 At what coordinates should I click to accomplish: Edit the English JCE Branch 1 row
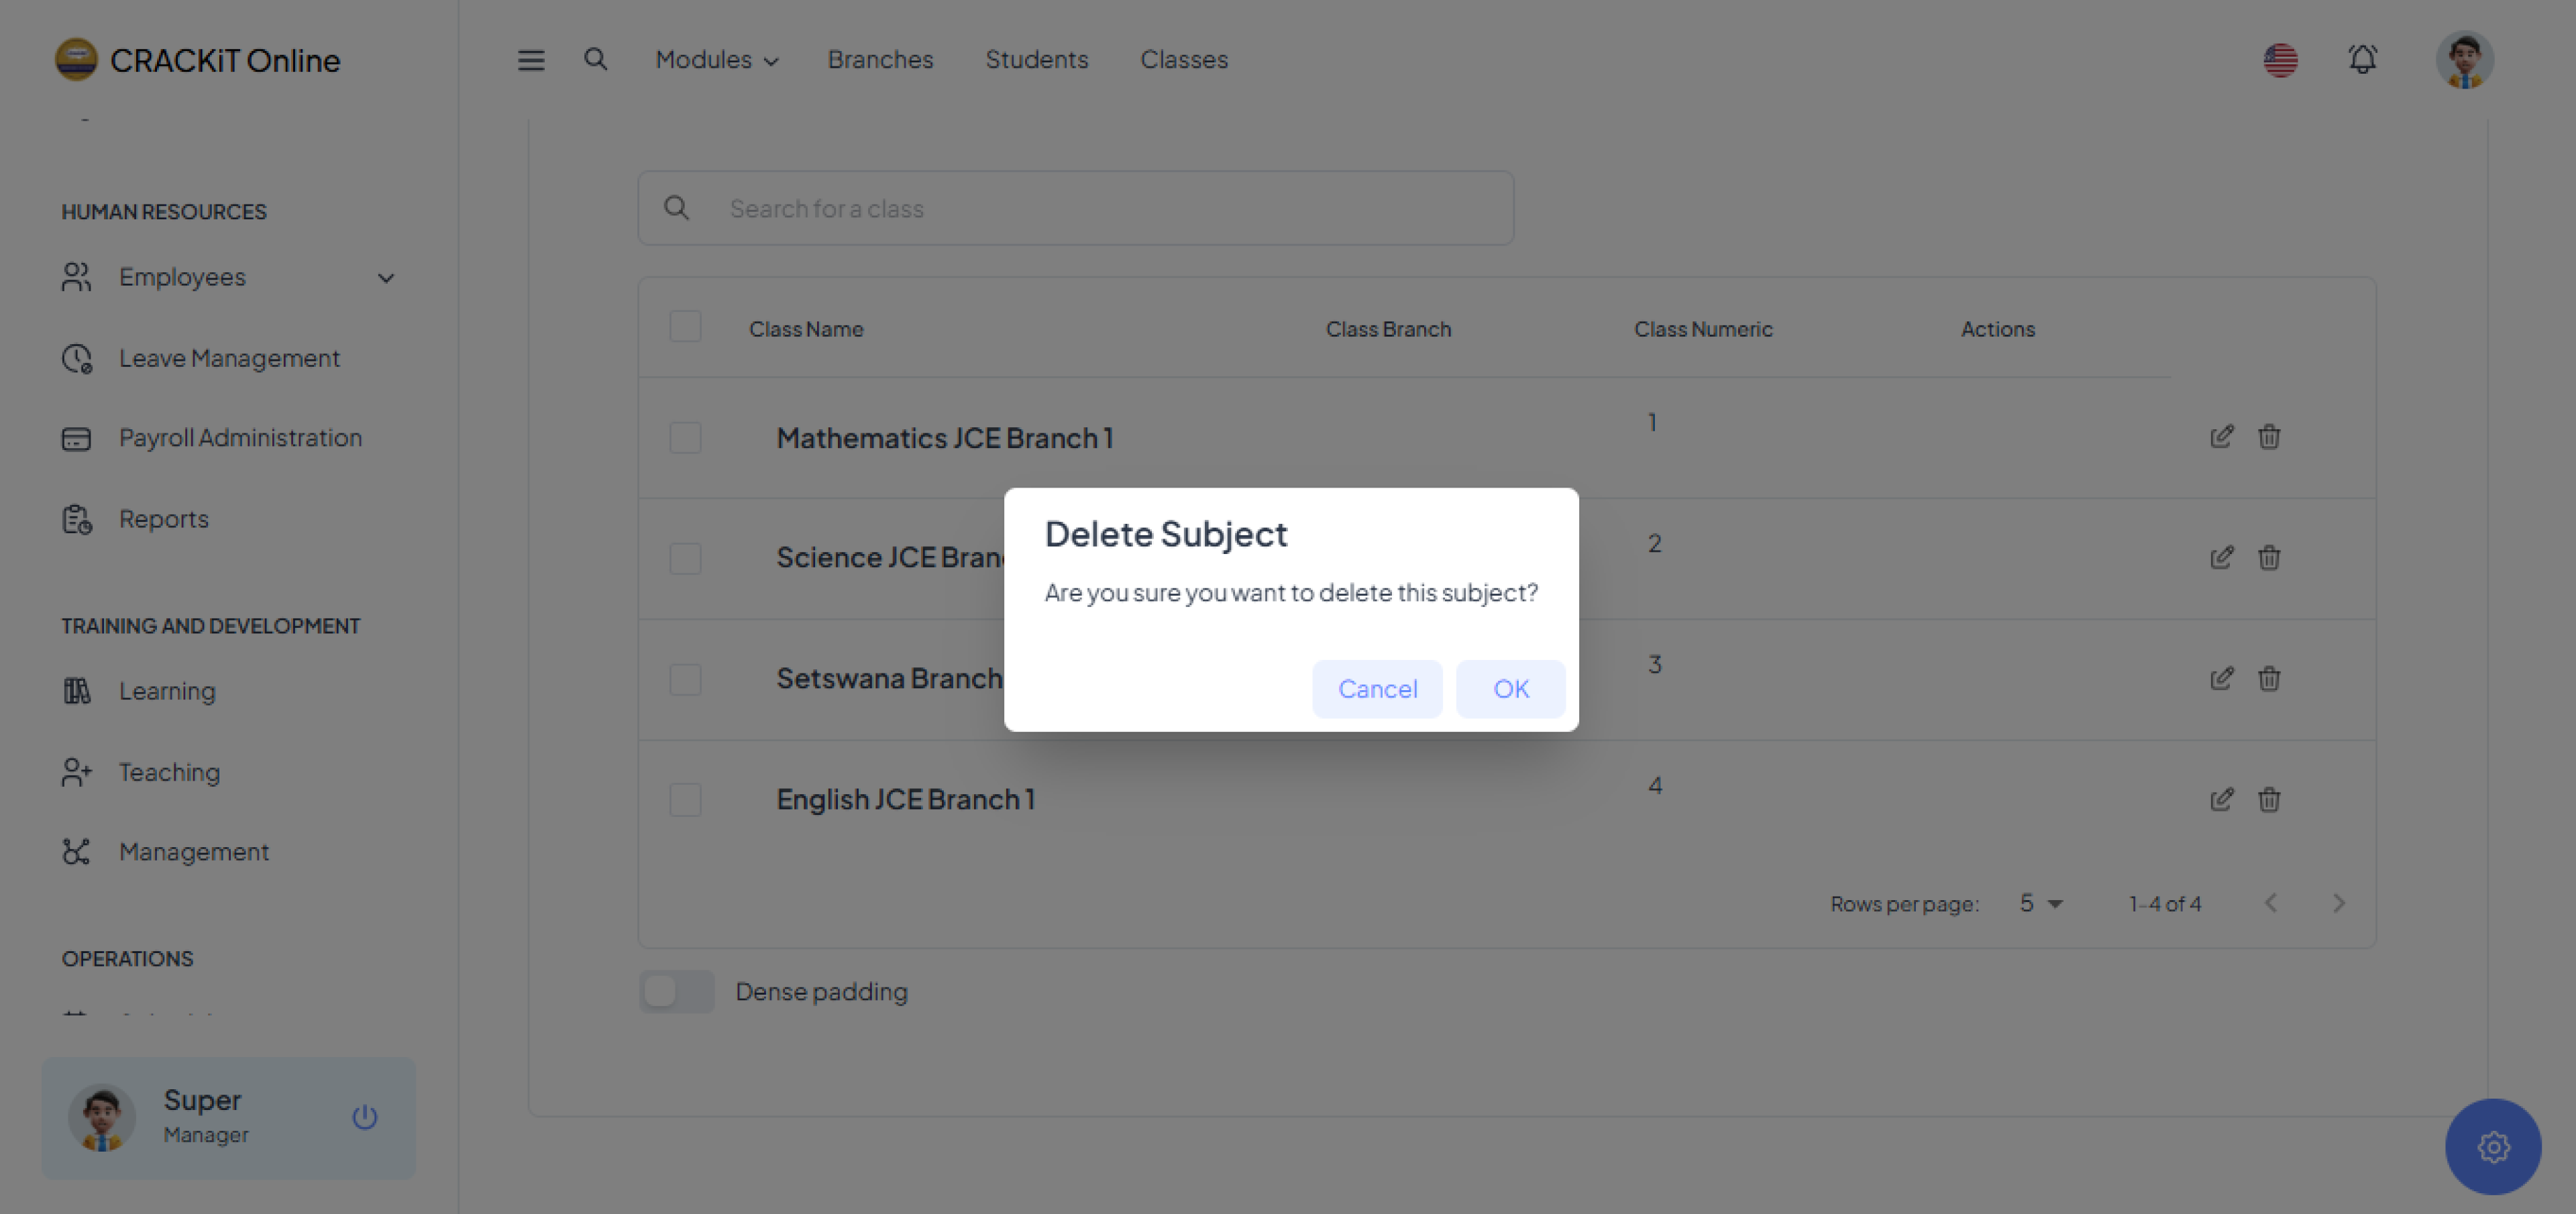[x=2221, y=799]
